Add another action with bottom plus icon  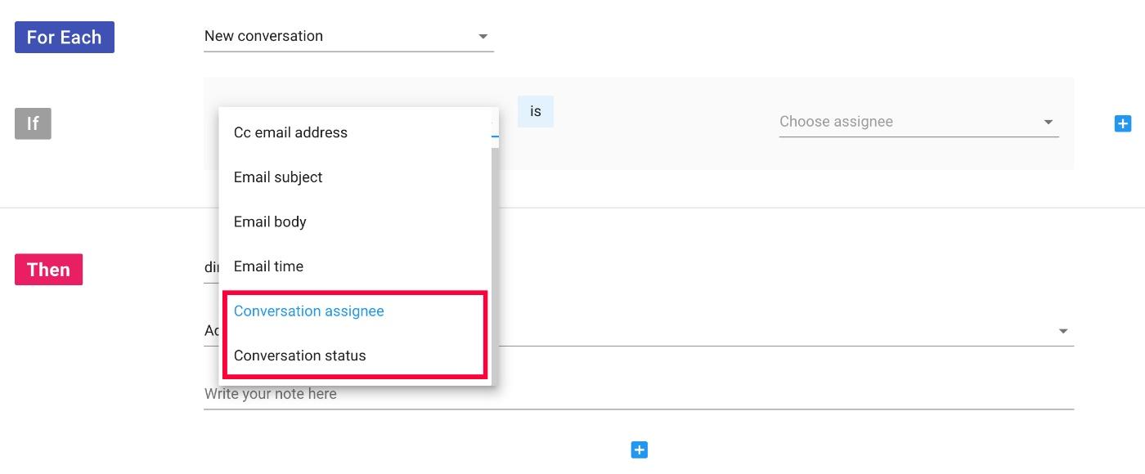[x=640, y=449]
